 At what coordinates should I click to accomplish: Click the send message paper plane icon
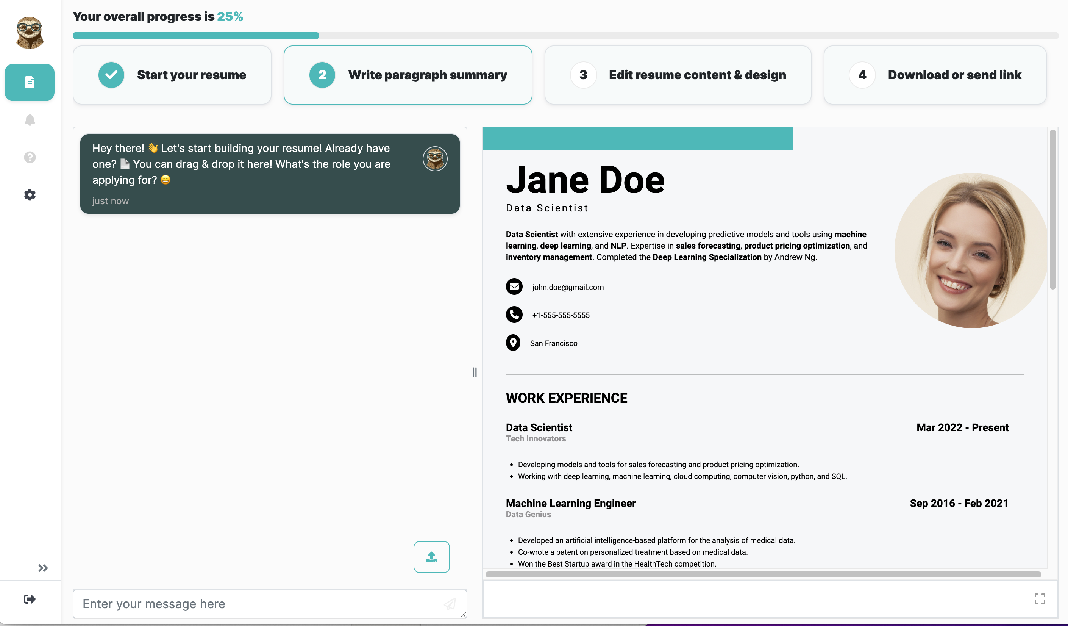click(450, 604)
